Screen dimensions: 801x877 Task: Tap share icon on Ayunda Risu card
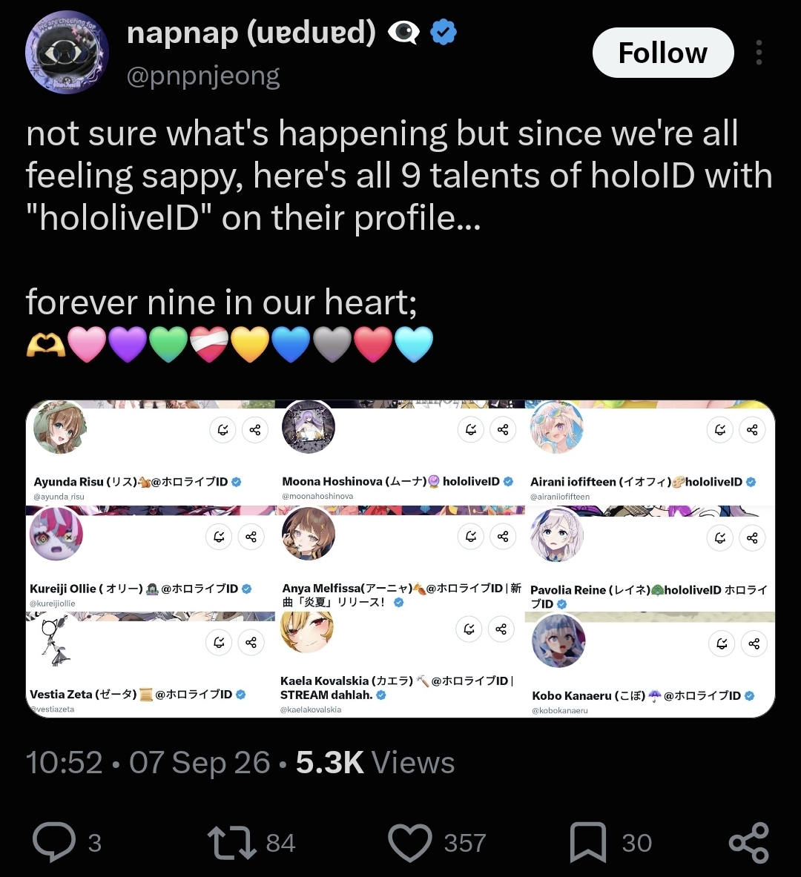255,429
